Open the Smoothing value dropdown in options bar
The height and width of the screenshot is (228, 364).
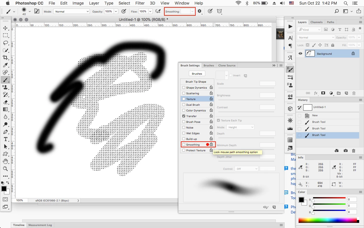click(193, 11)
